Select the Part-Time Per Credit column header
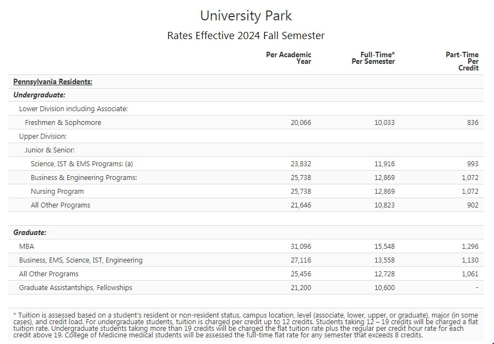 [463, 61]
